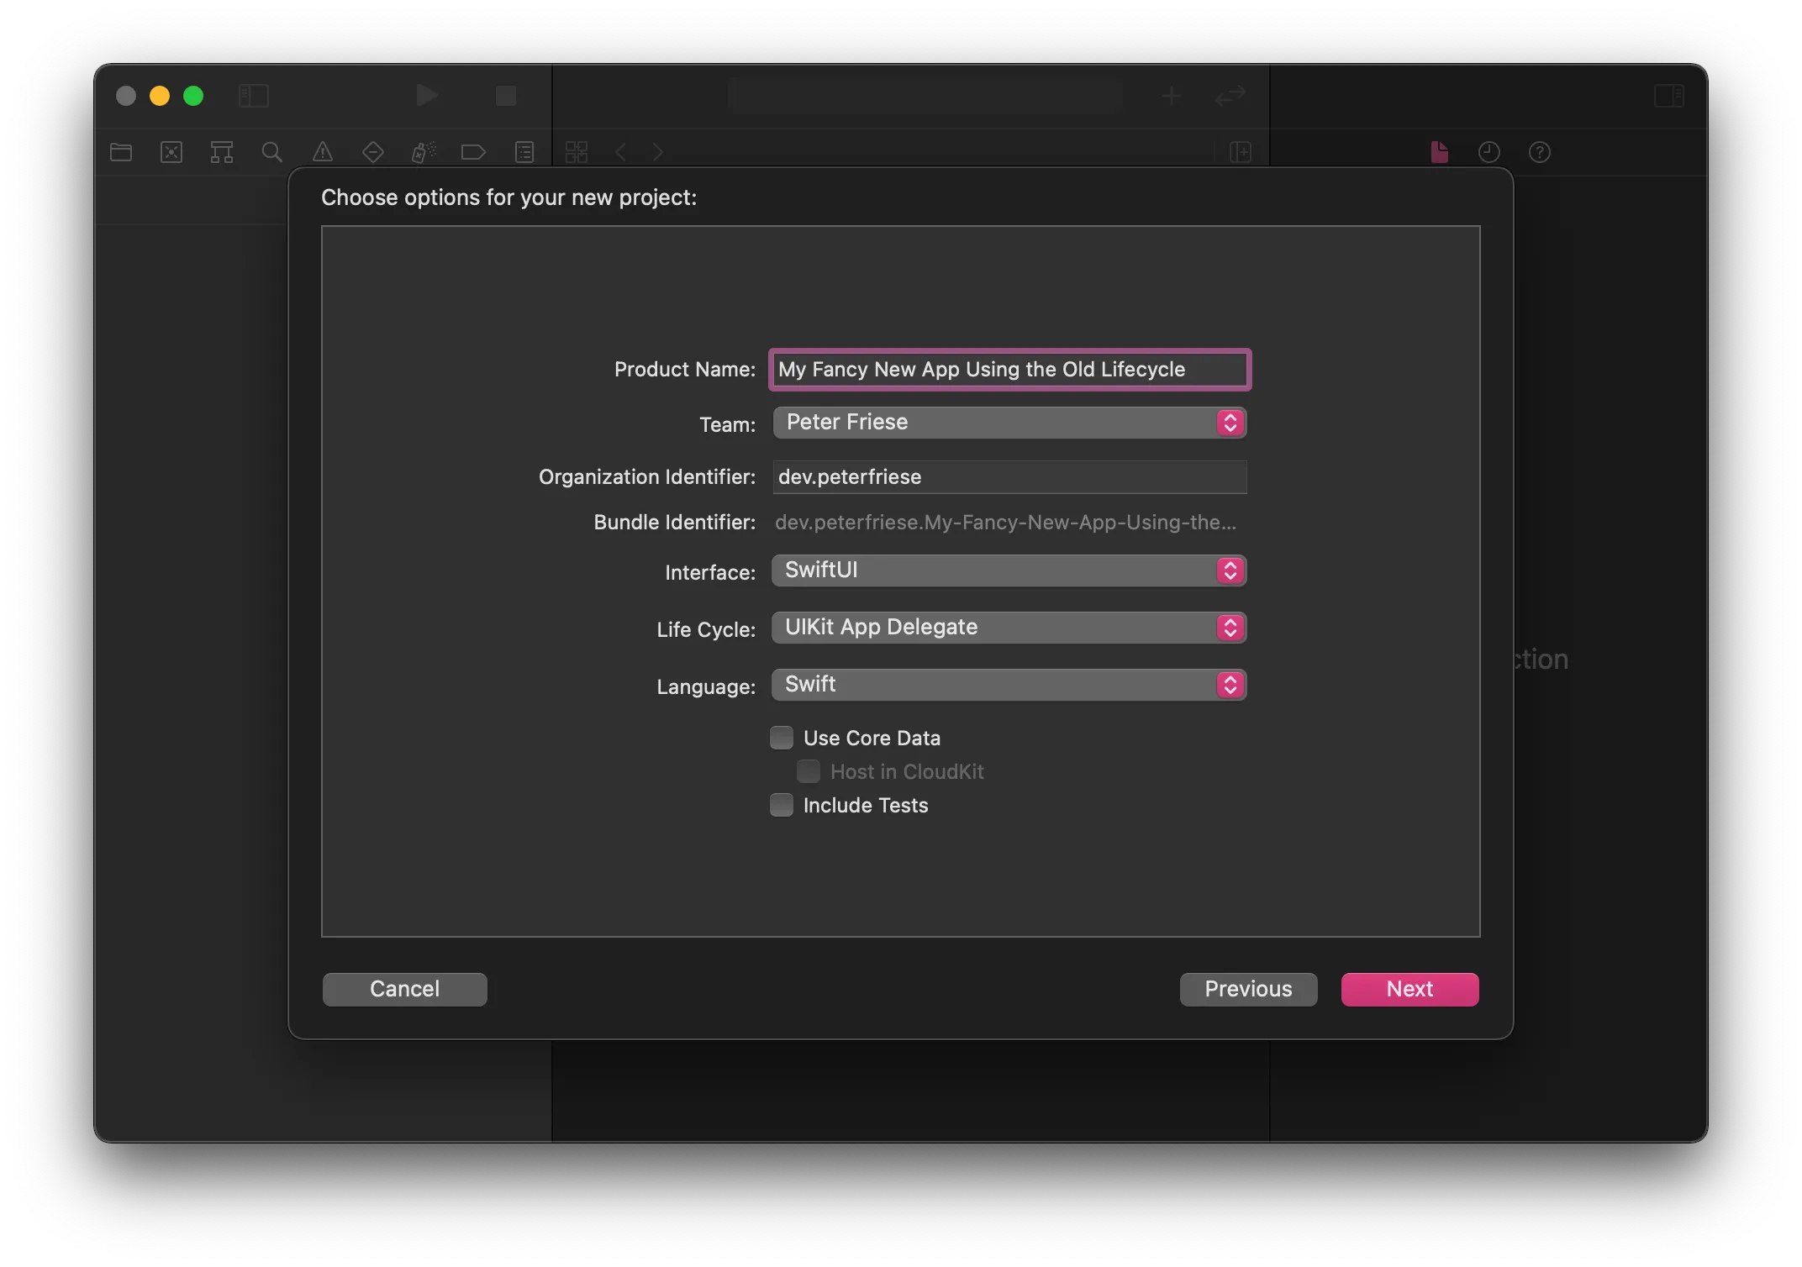Image resolution: width=1802 pixels, height=1267 pixels.
Task: Check the Include Tests option
Action: 781,804
